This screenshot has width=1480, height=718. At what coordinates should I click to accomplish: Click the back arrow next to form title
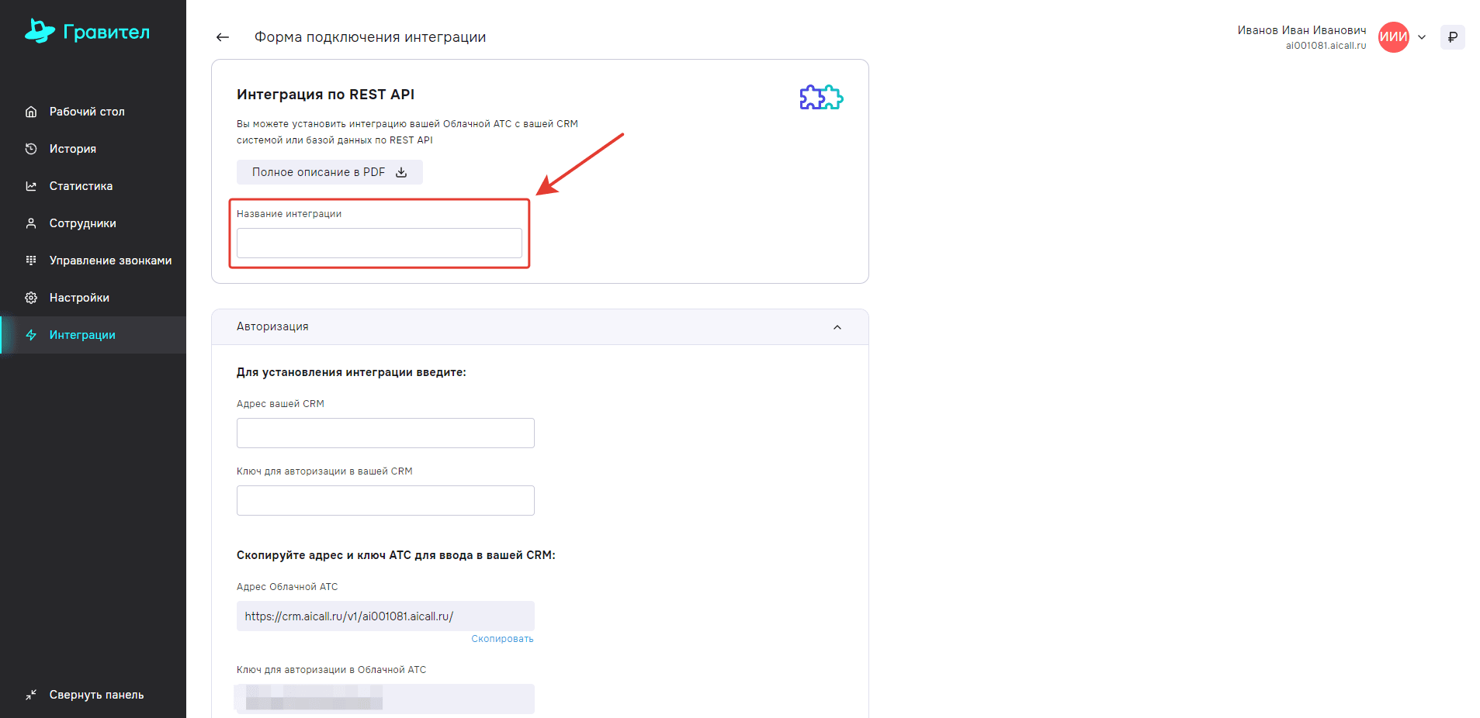223,37
